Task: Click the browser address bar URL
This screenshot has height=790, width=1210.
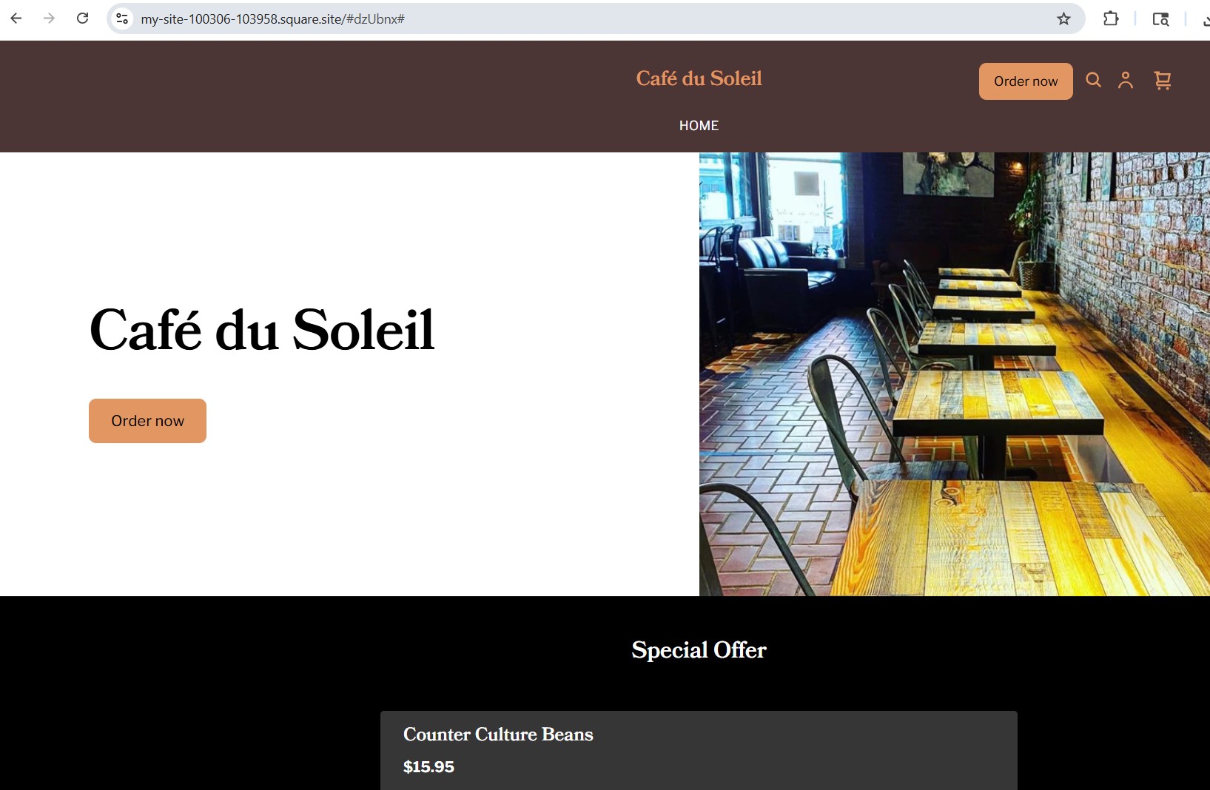Action: coord(272,18)
